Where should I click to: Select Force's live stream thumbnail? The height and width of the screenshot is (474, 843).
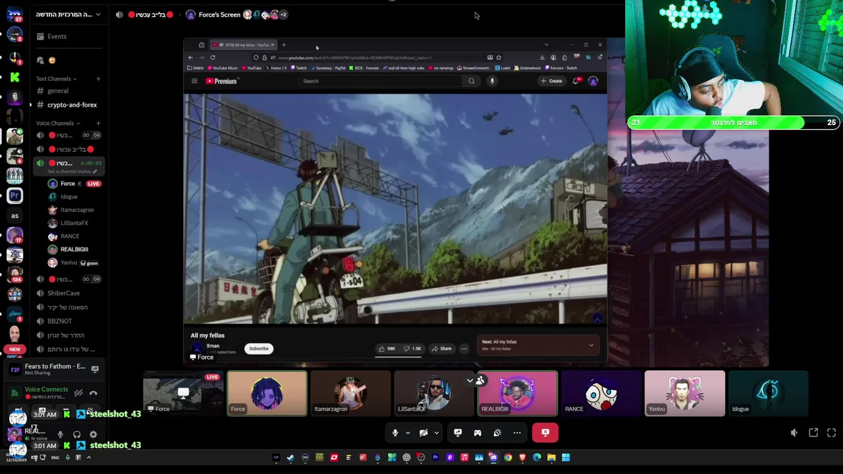tap(183, 394)
